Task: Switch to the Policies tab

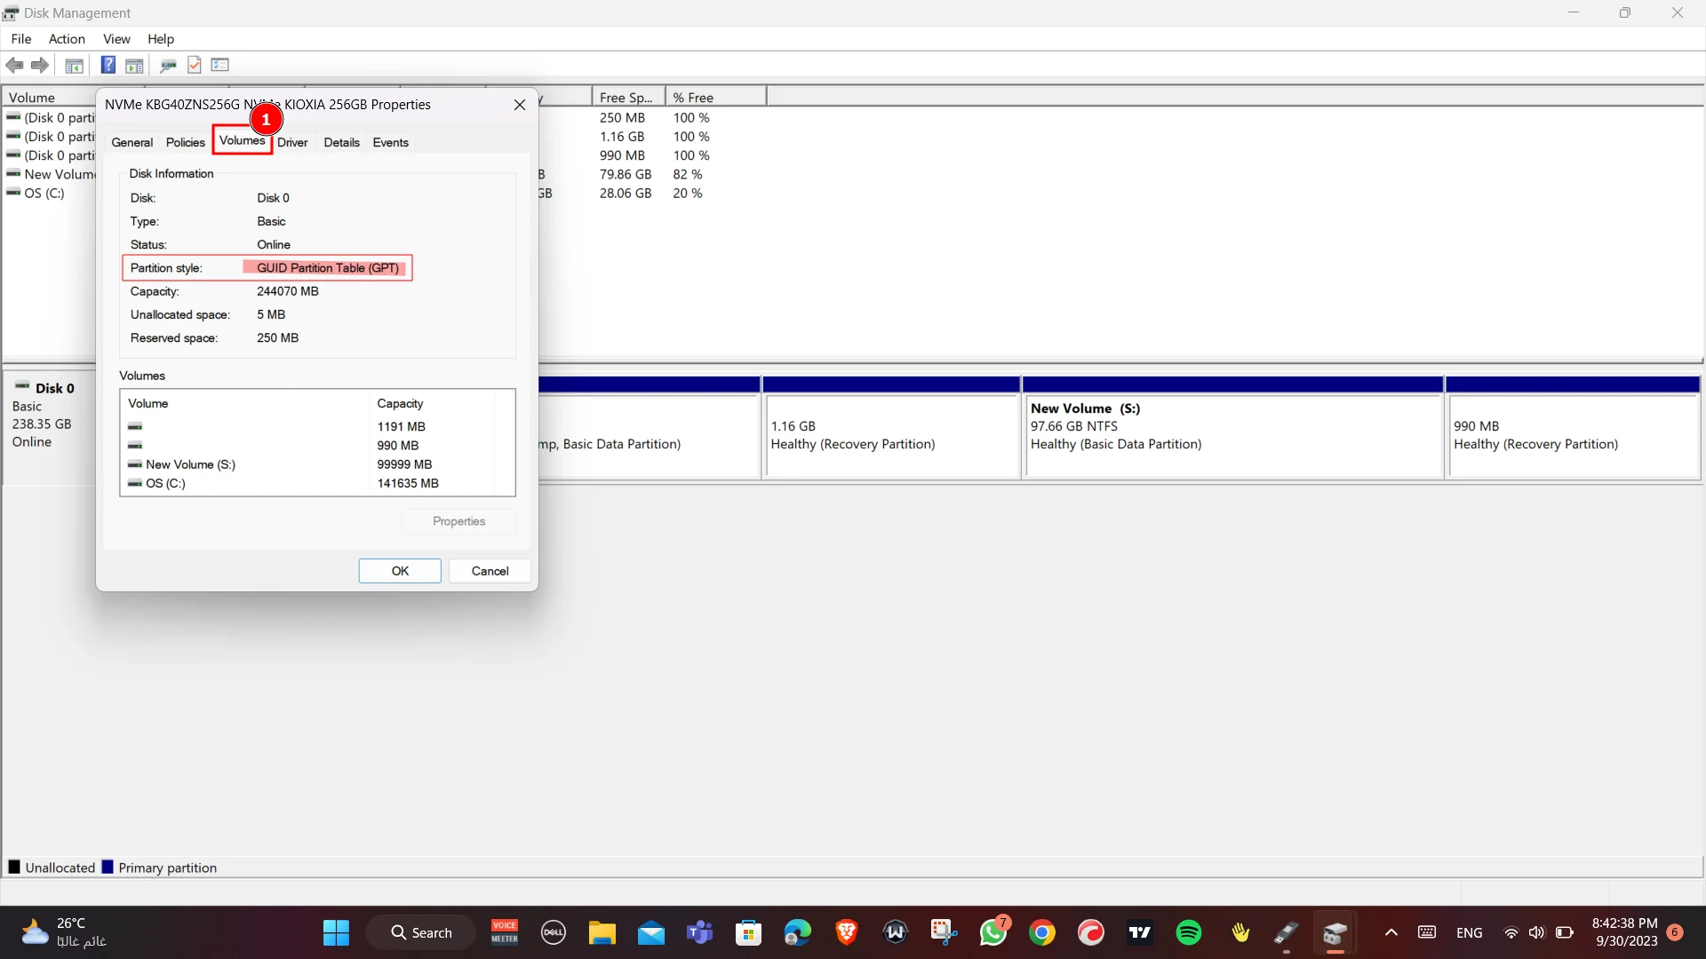Action: coord(185,142)
